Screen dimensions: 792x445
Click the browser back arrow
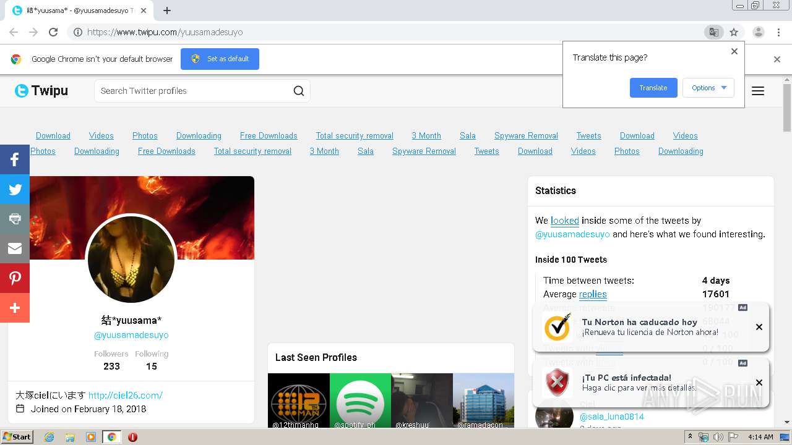14,32
